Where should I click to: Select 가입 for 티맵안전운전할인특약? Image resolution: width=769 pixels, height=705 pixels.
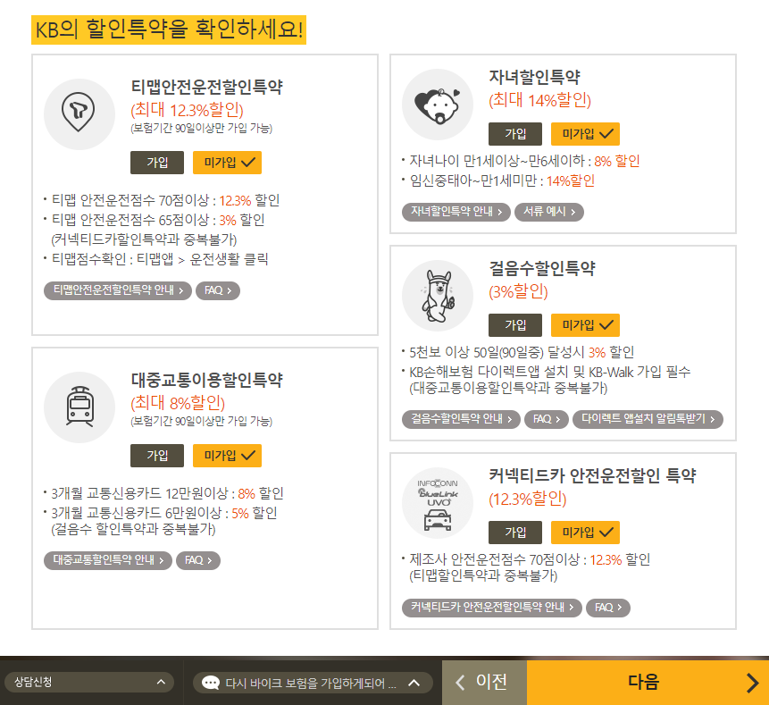click(157, 163)
